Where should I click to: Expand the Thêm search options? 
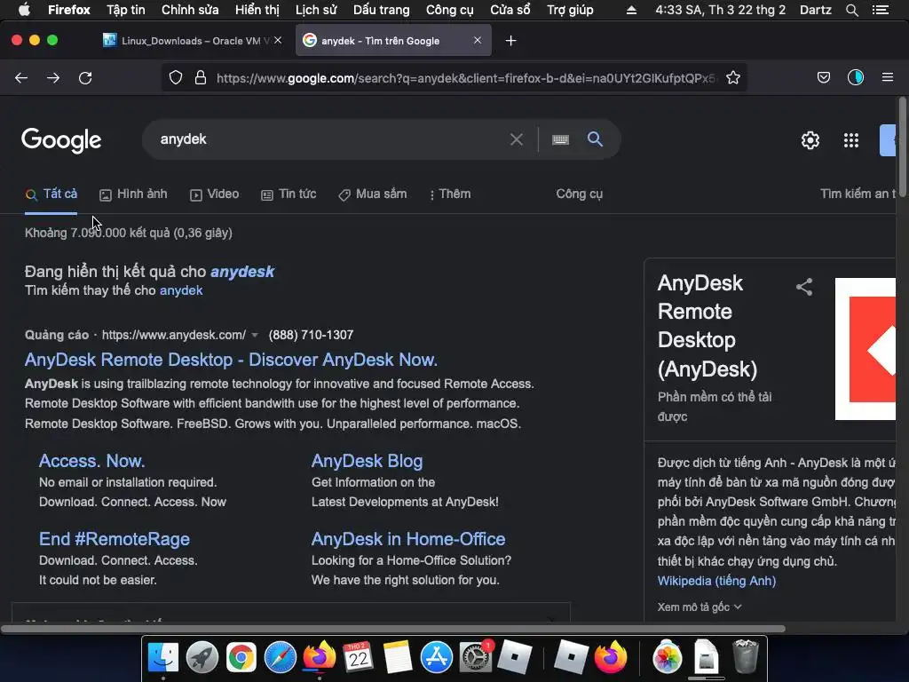click(450, 194)
